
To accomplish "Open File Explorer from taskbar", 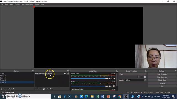I will click(x=92, y=97).
